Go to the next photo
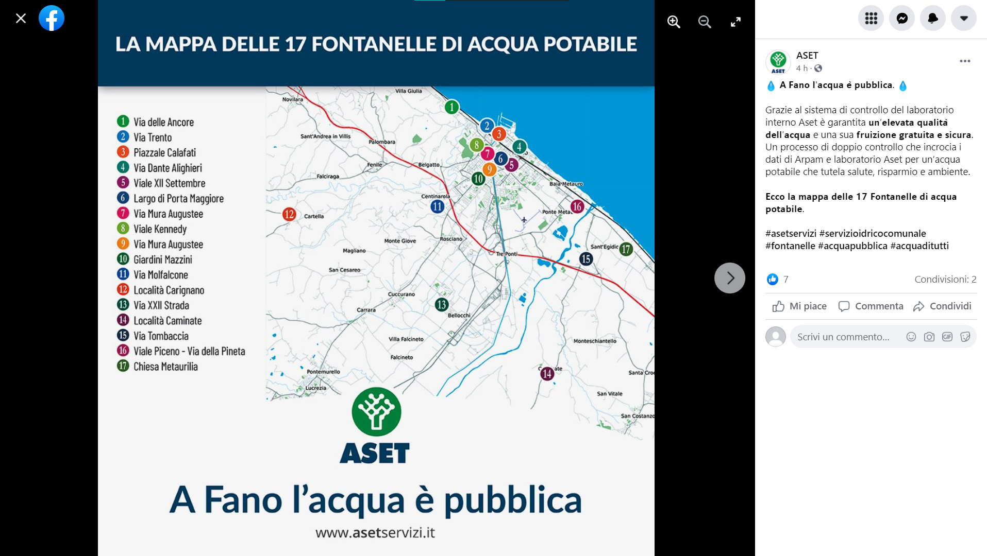The width and height of the screenshot is (987, 556). tap(730, 278)
